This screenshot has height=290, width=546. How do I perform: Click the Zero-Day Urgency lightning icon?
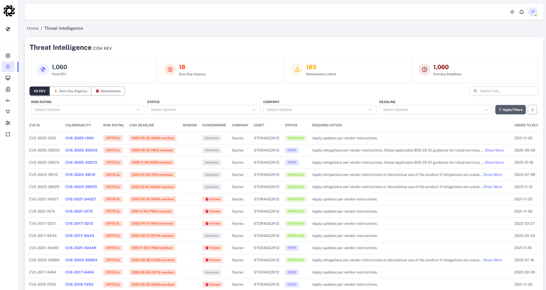tap(170, 70)
